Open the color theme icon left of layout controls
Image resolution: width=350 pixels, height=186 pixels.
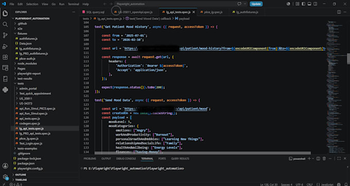pos(288,4)
